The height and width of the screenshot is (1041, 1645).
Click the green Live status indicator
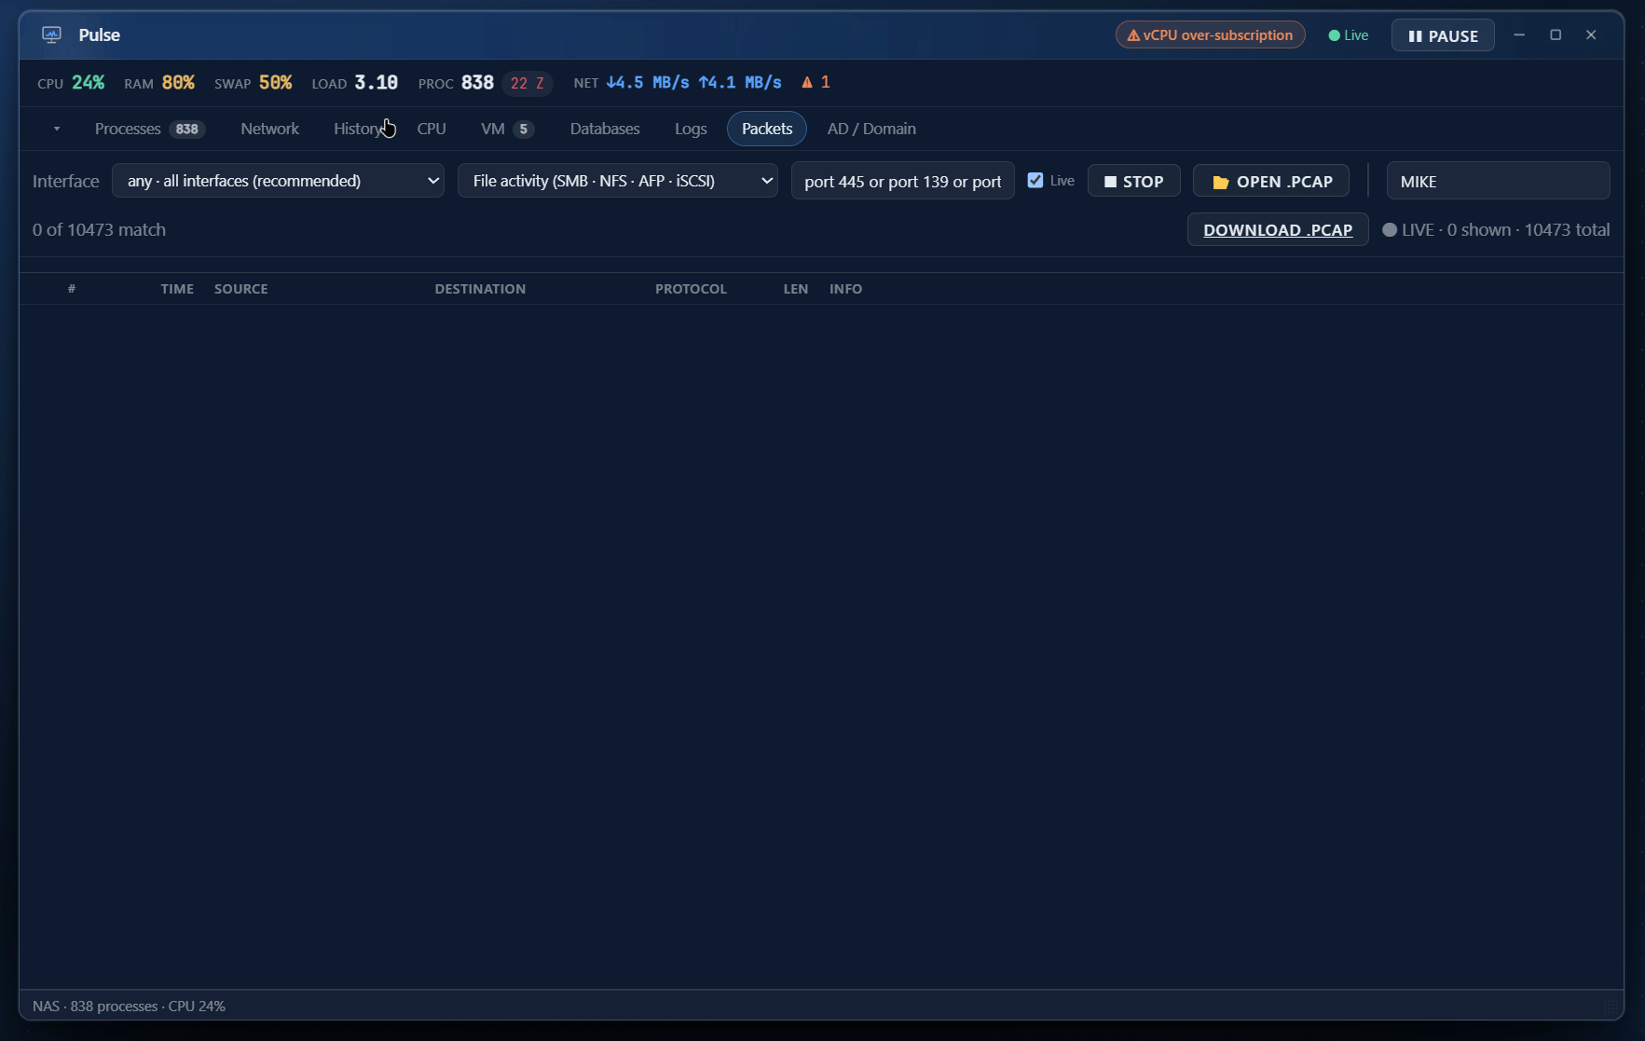pos(1348,35)
